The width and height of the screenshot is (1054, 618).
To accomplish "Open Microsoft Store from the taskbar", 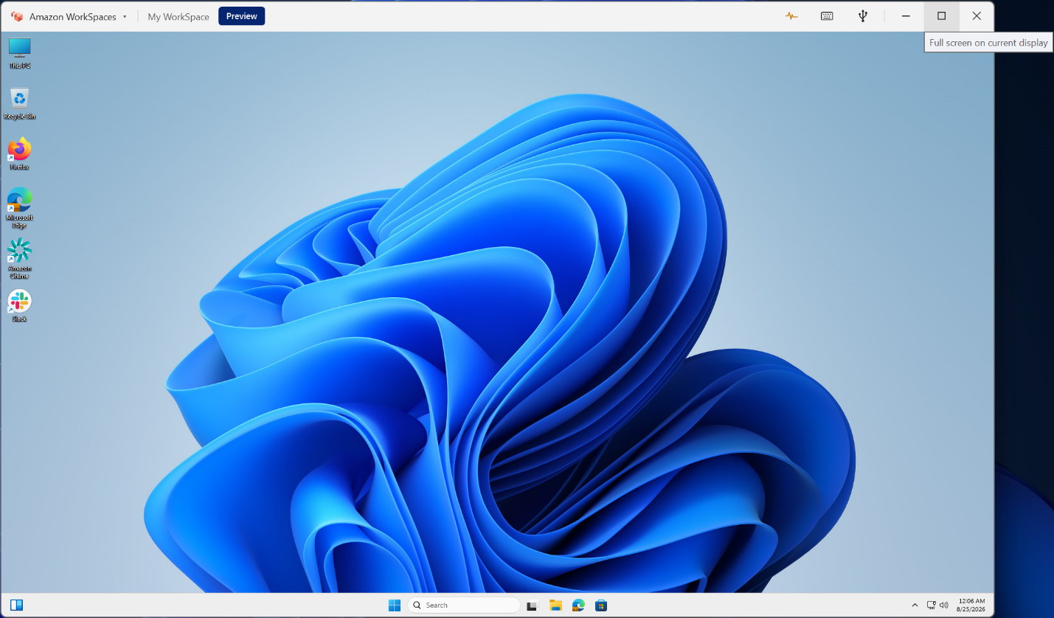I will [x=601, y=605].
